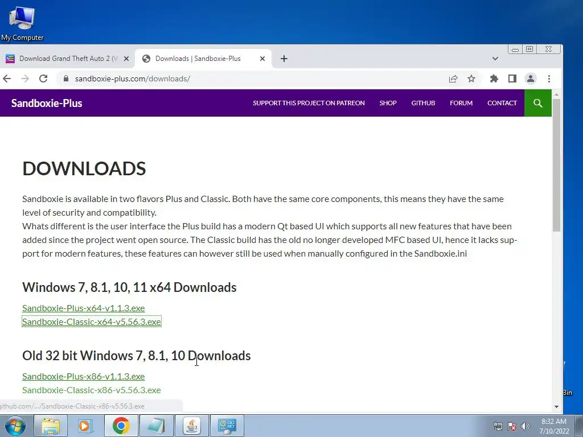This screenshot has width=583, height=437.
Task: Click the DOWNLOADS page heading
Action: (x=84, y=168)
